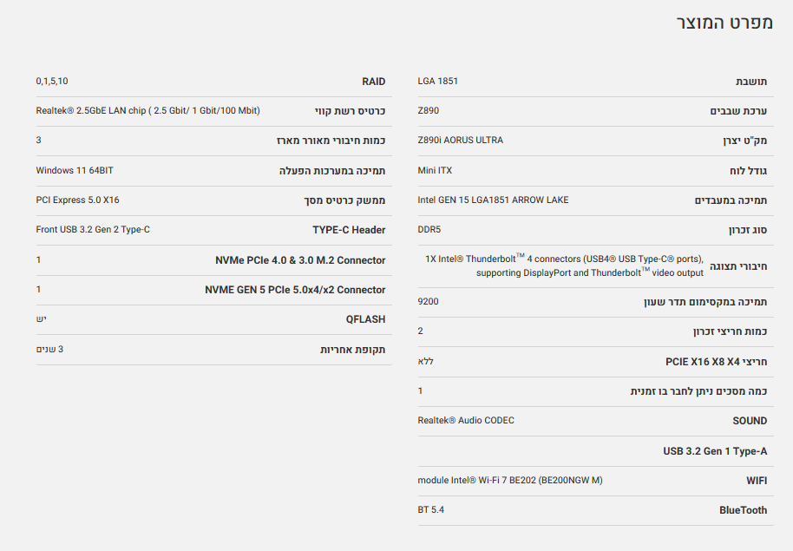Click the LGA 1851 socket value
The image size is (793, 551).
(x=437, y=82)
